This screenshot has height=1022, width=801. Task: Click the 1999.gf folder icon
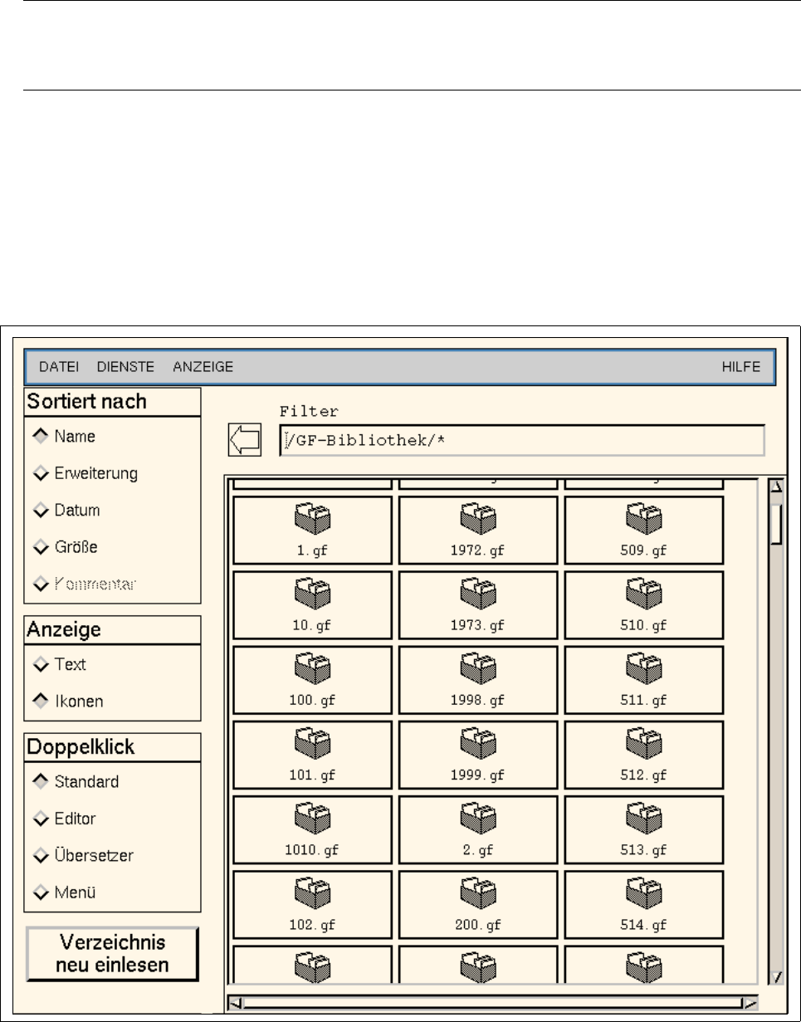coord(478,745)
